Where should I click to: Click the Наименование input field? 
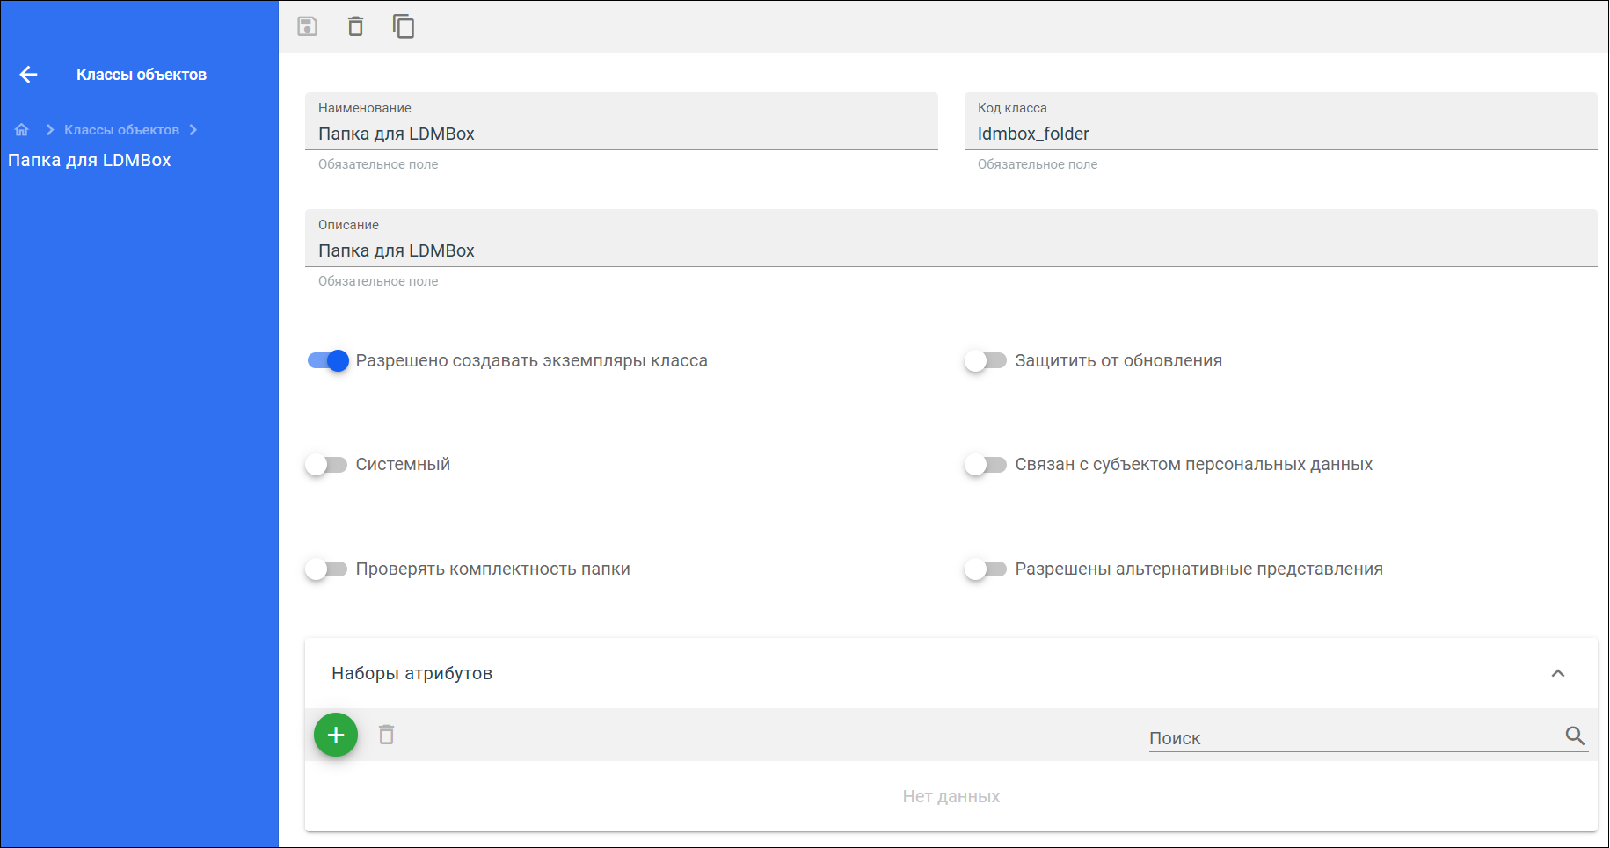click(622, 121)
